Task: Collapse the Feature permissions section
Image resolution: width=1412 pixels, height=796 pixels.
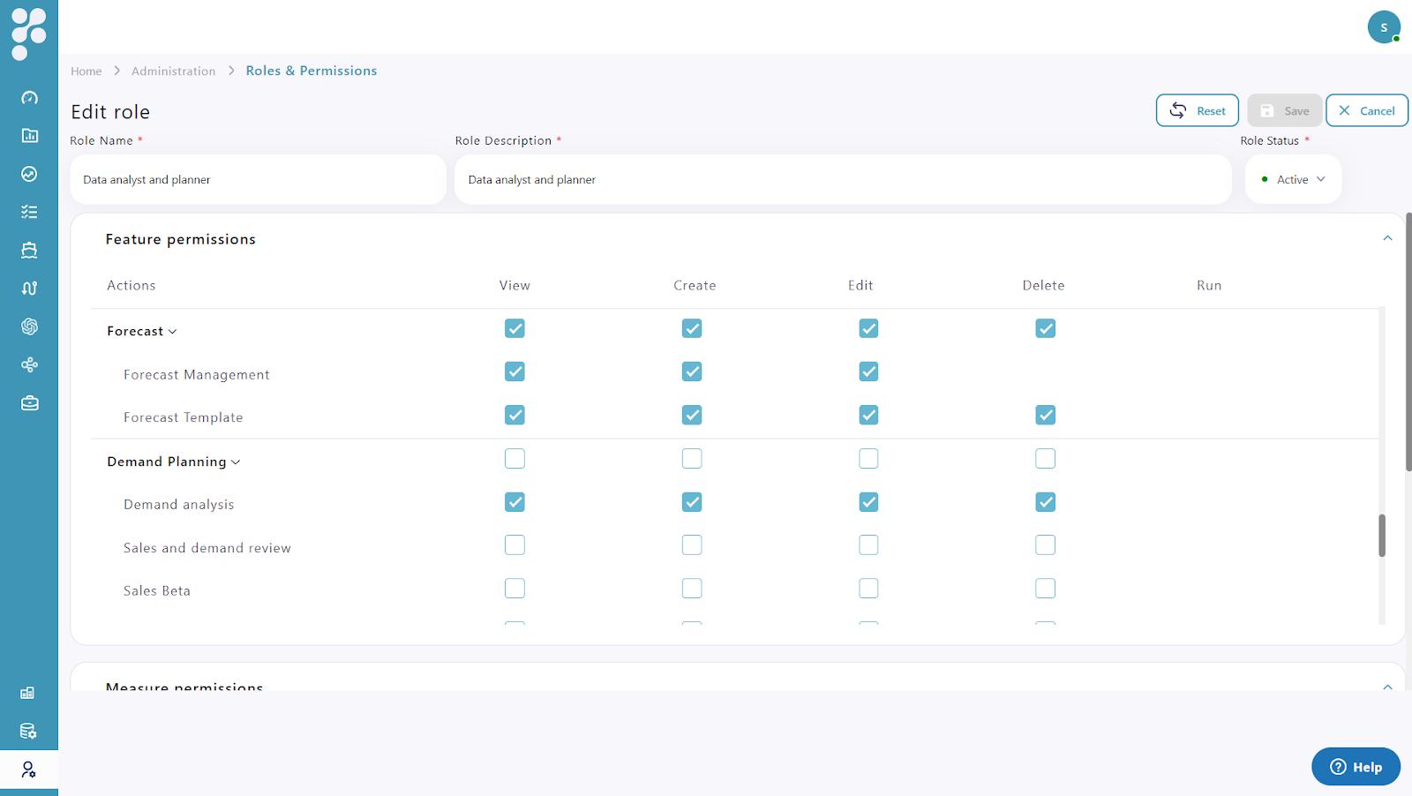Action: (x=1387, y=238)
